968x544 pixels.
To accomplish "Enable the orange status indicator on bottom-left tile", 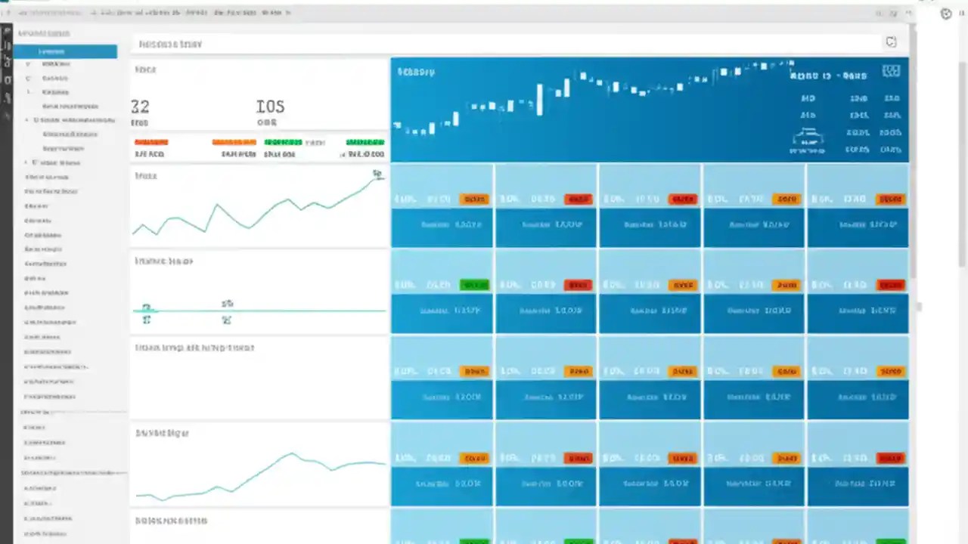I will tap(475, 457).
